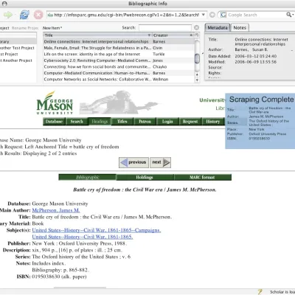Switch to the Notes tab
The width and height of the screenshot is (295, 295).
[x=240, y=27]
